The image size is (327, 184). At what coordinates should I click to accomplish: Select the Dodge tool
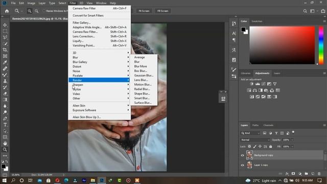tap(5, 112)
